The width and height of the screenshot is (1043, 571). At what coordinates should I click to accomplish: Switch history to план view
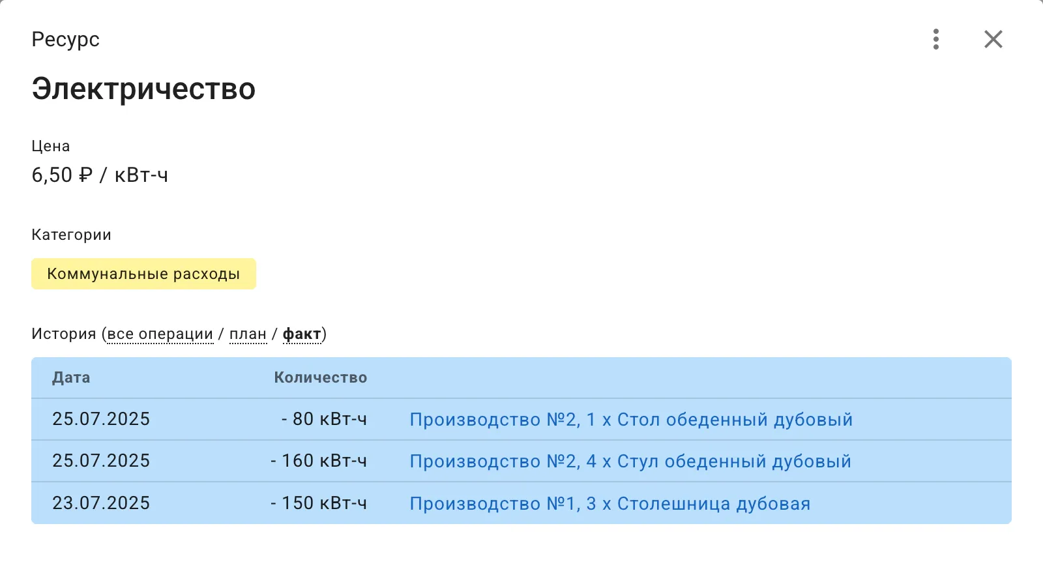pyautogui.click(x=248, y=333)
